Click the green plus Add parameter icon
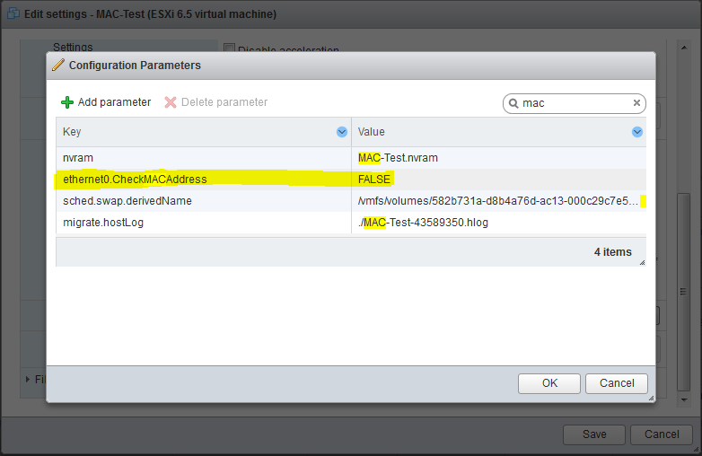 tap(67, 102)
